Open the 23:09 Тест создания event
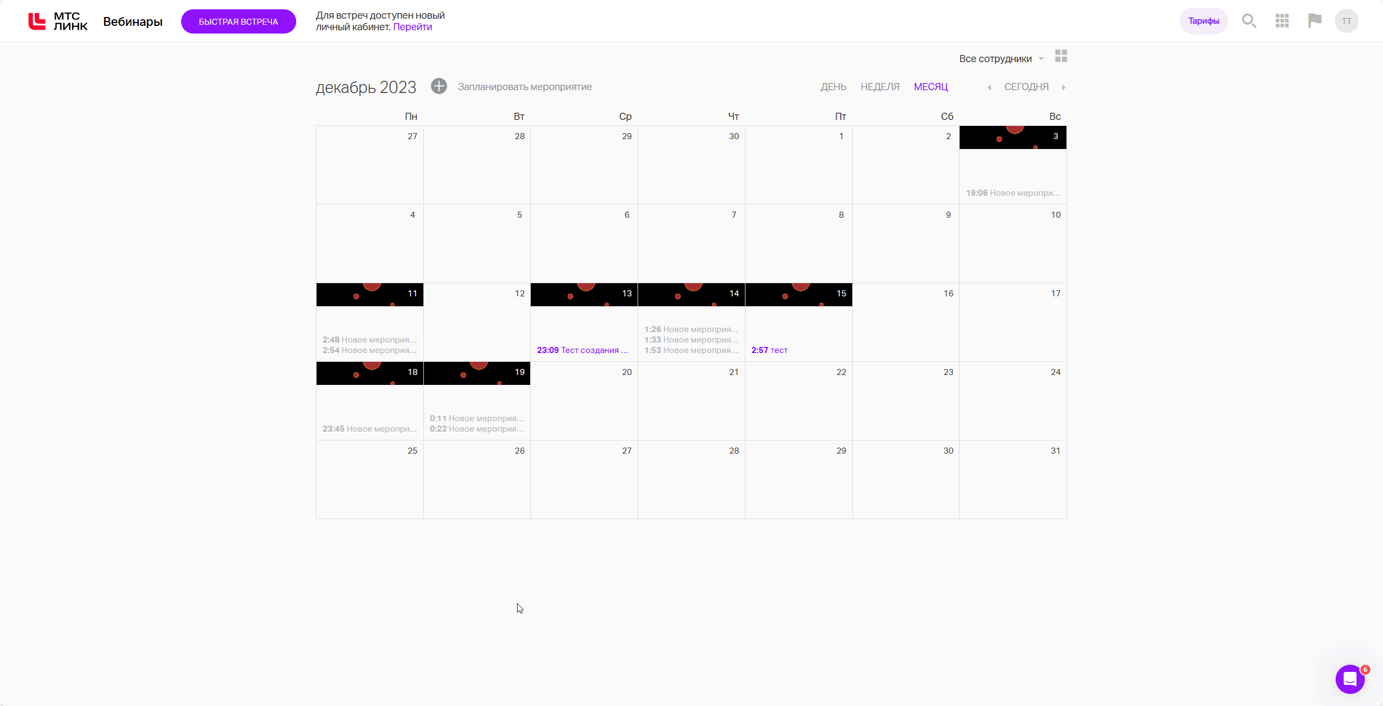The height and width of the screenshot is (706, 1383). point(582,350)
